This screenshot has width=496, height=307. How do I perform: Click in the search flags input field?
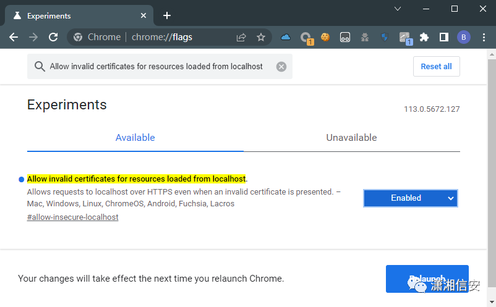tap(155, 67)
